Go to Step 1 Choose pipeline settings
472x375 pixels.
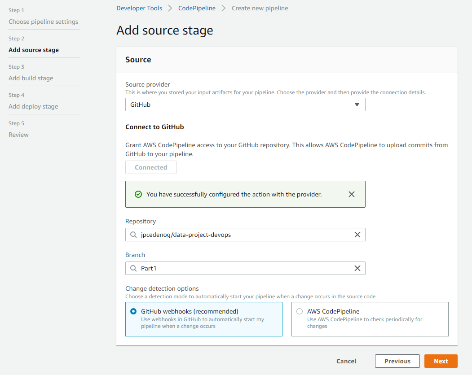click(44, 22)
